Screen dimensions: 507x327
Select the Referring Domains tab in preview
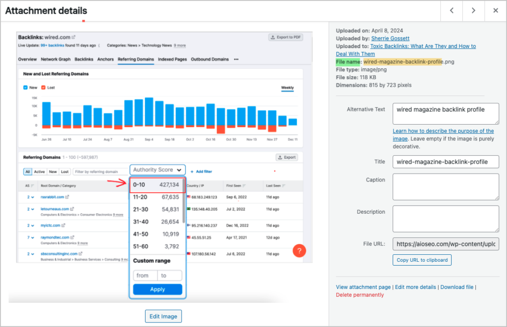(x=136, y=59)
